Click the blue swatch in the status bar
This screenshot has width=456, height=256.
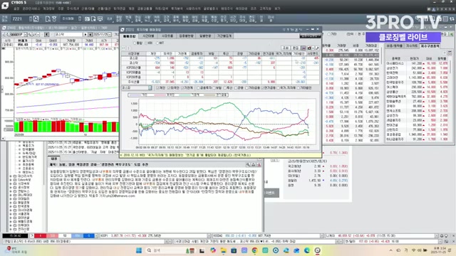pyautogui.click(x=89, y=235)
